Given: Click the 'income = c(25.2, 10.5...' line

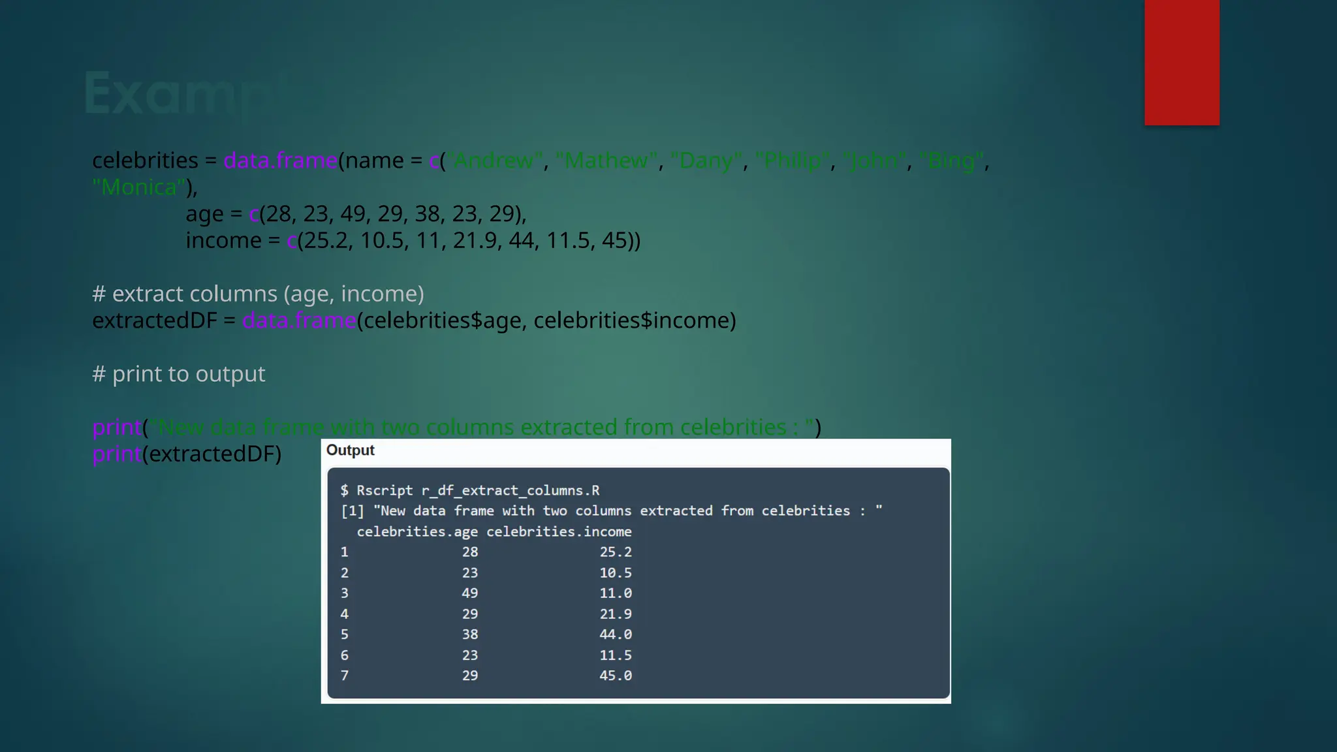Looking at the screenshot, I should (413, 240).
